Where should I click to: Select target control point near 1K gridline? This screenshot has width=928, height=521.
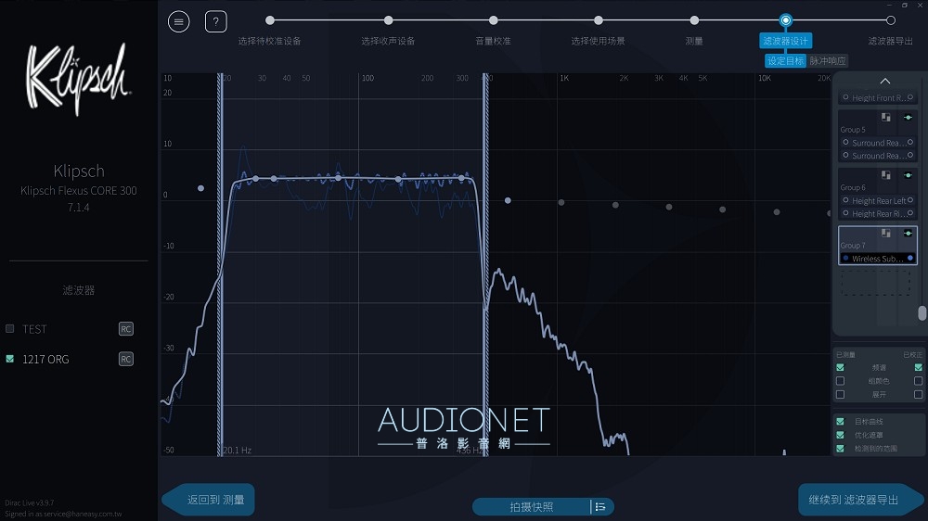pyautogui.click(x=561, y=202)
